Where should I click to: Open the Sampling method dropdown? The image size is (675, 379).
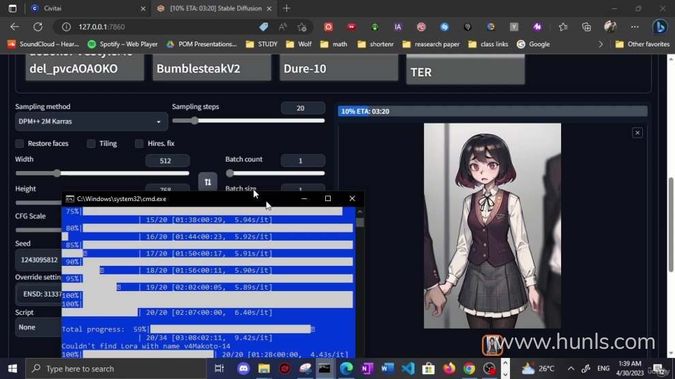(x=91, y=122)
